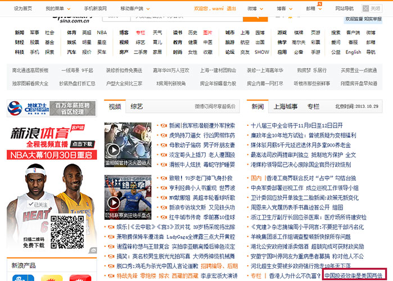This screenshot has height=281, width=393.
Task: Open 香港人为什么不仇富 link
Action: coord(295,276)
